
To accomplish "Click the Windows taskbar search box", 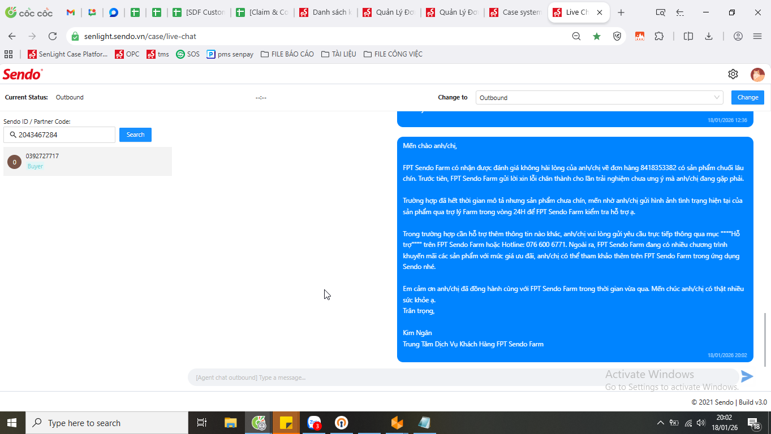I will tap(107, 423).
